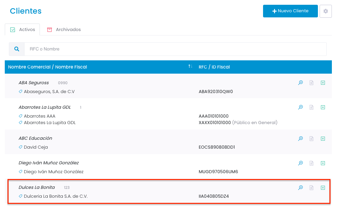Open Abarrotes La Lupita GDL commercial name
The image size is (338, 210).
click(45, 107)
